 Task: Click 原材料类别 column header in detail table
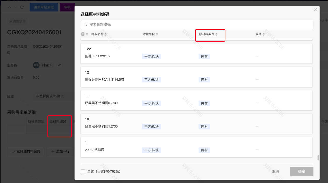pyautogui.click(x=36, y=122)
